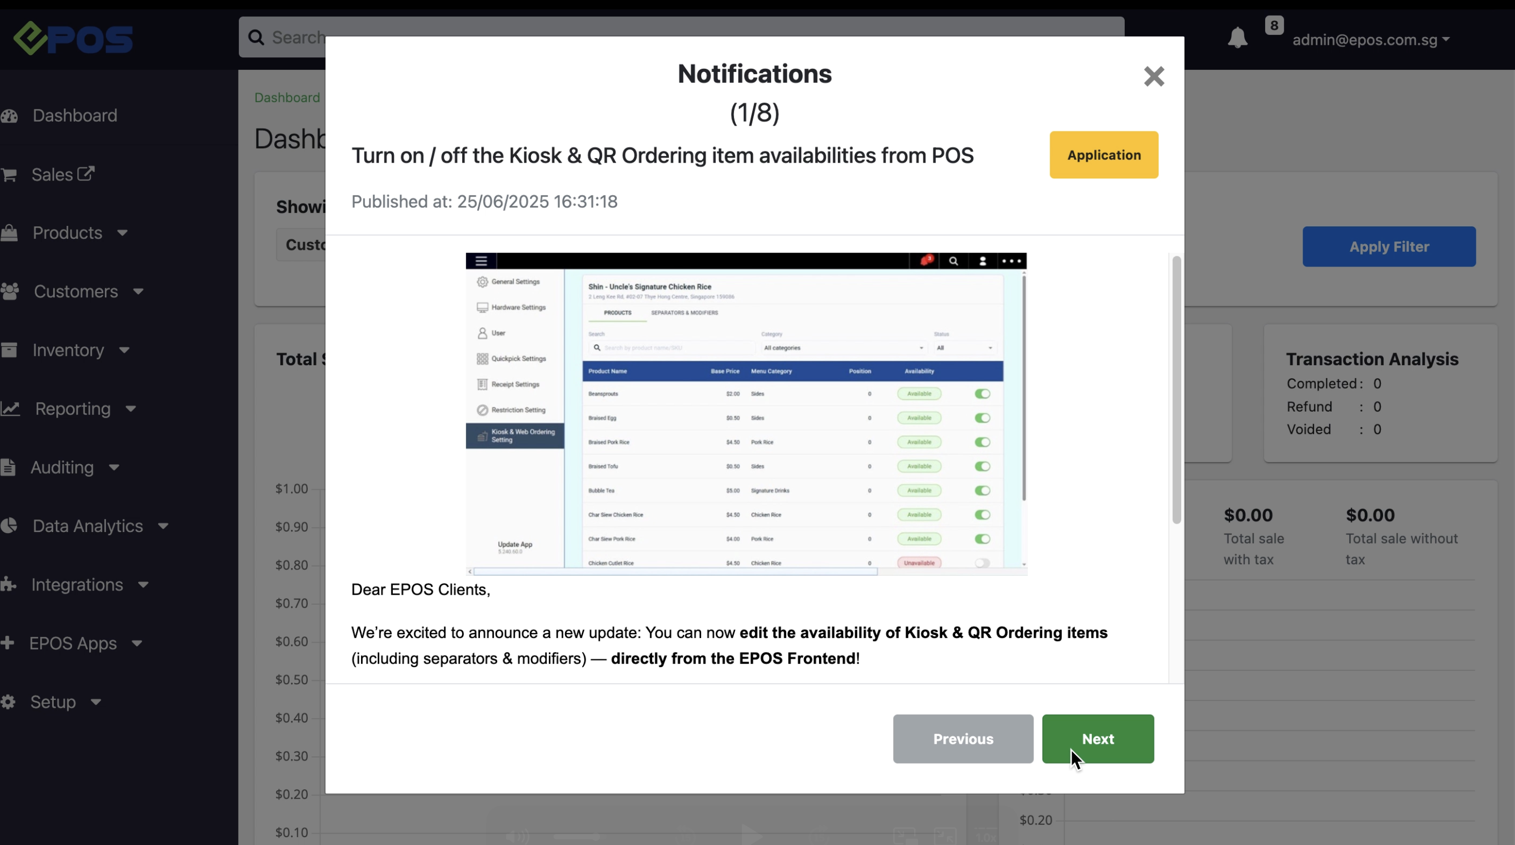Expand the Customers menu arrow
1515x845 pixels.
pos(138,292)
